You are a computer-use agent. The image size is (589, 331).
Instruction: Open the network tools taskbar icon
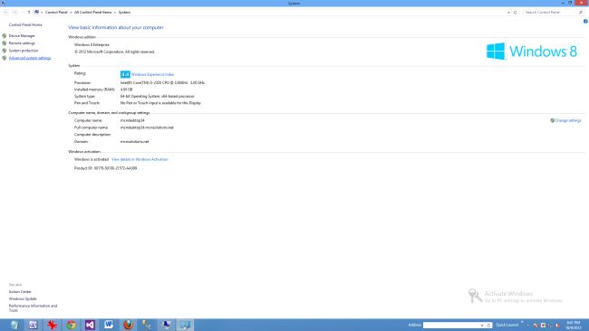(x=147, y=325)
